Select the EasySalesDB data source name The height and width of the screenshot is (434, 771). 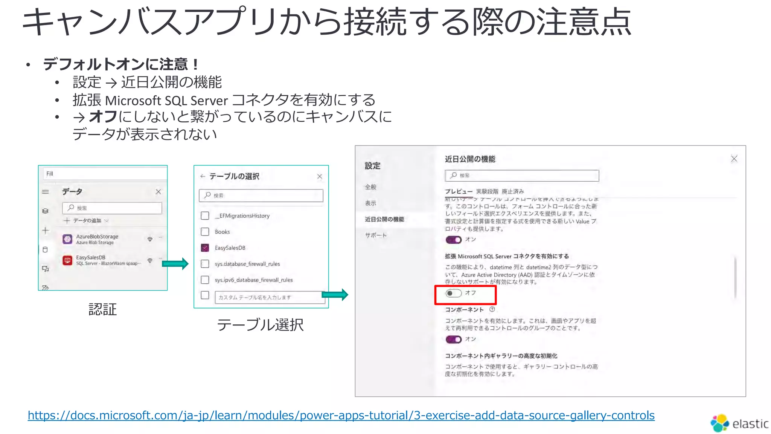91,258
